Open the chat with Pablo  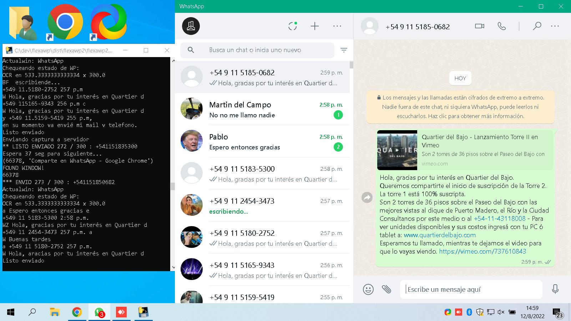262,141
